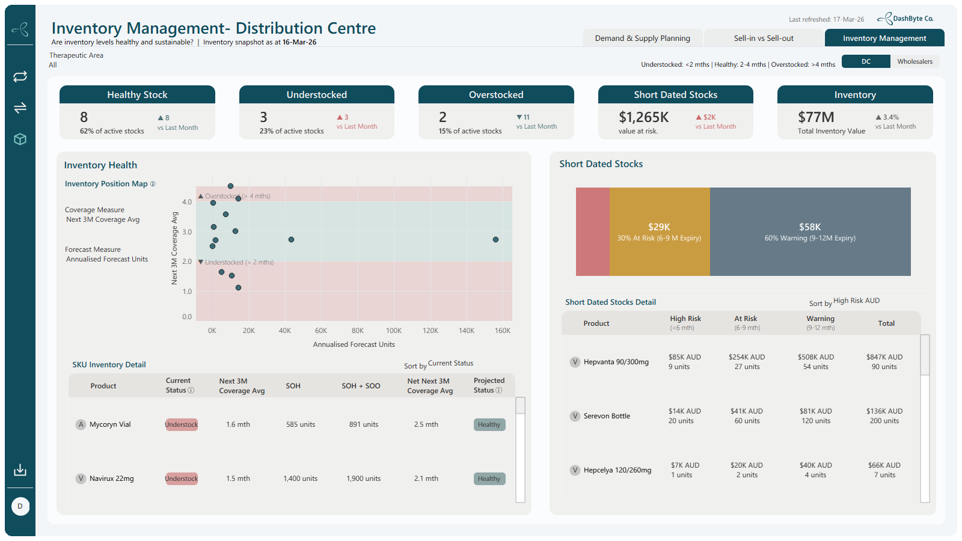
Task: Click the 'V' badge beside Hepcelya 120/260mg
Action: point(575,470)
